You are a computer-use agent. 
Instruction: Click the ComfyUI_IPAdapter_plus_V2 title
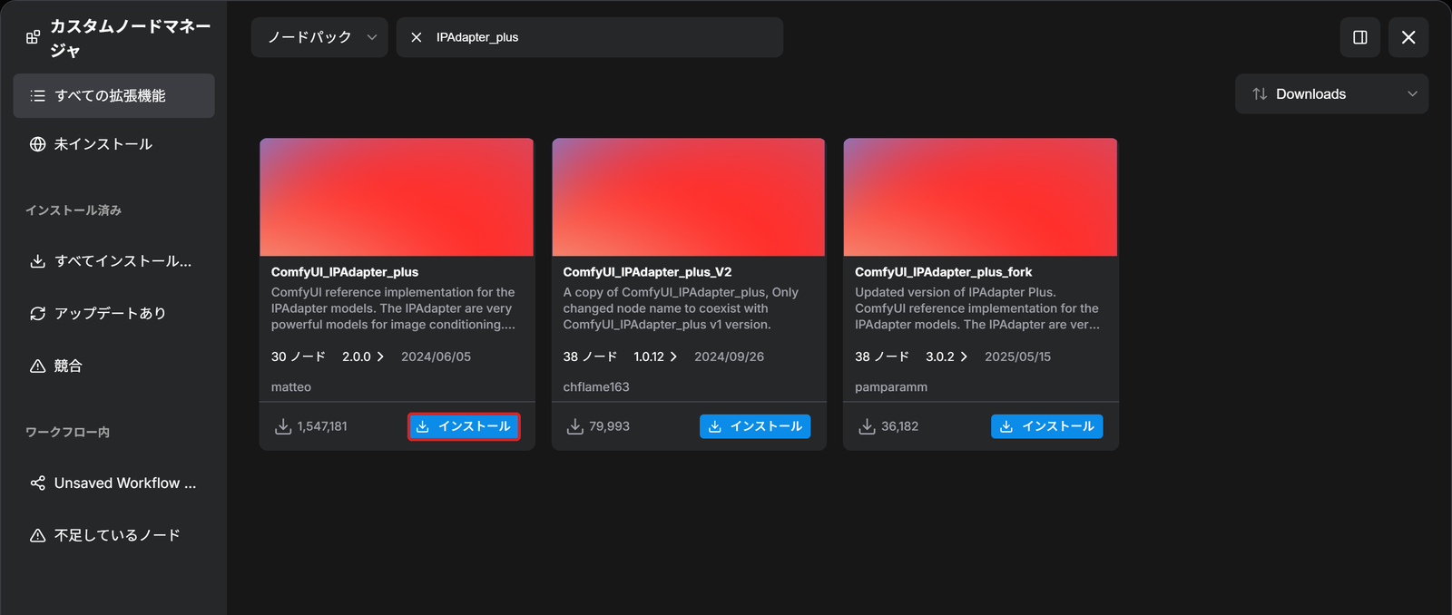click(647, 272)
